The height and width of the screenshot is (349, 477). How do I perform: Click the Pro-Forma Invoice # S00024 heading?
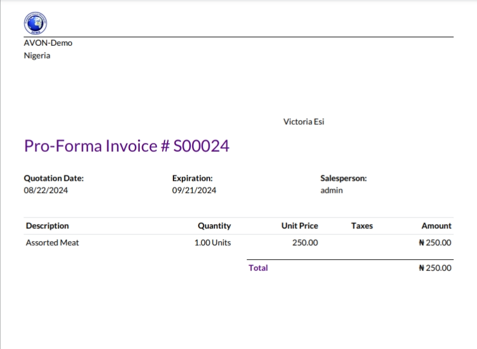(x=126, y=146)
